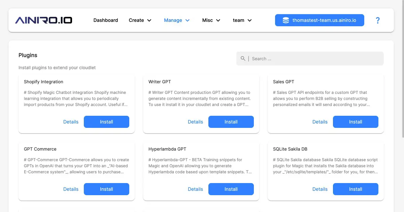The image size is (404, 212).
Task: Click the SQLite Sakila database description text
Action: click(x=326, y=166)
